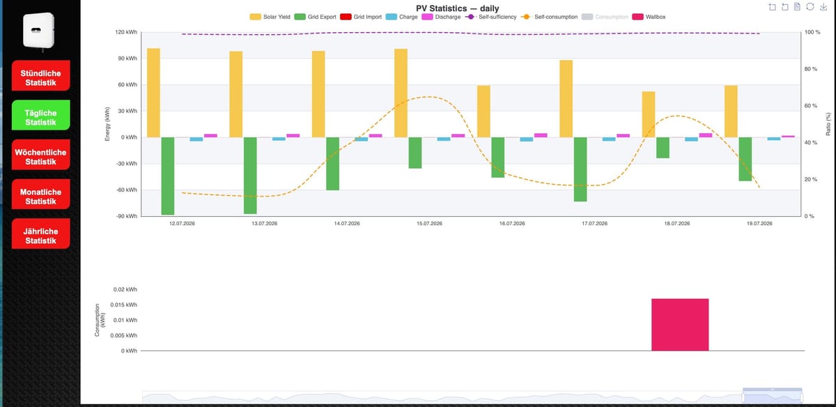Toggle the Solar Yield legend series

[x=270, y=17]
